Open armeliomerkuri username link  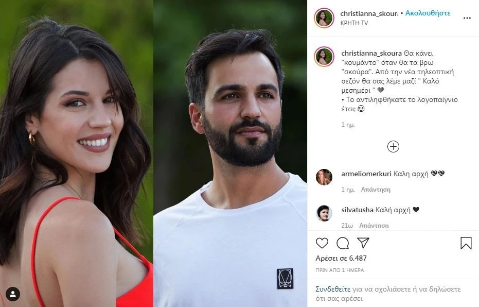coord(366,174)
